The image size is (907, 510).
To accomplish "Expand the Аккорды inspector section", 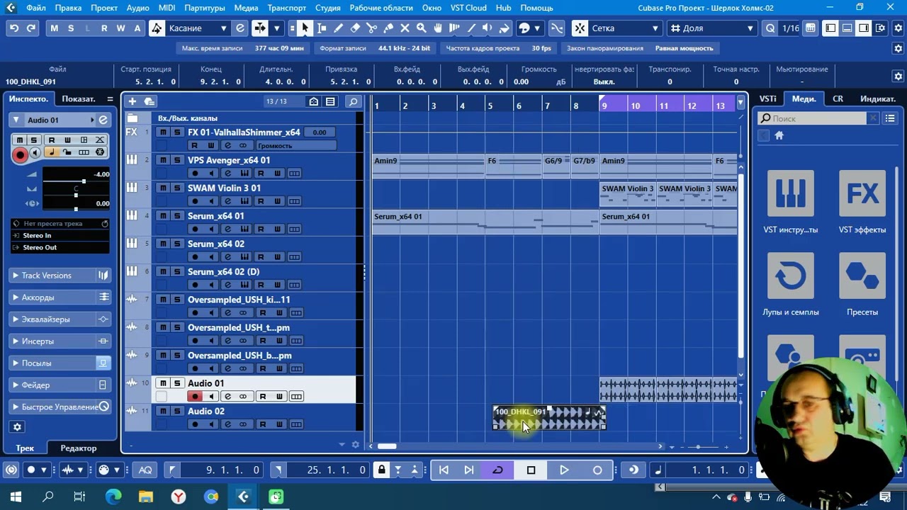I will coord(60,297).
